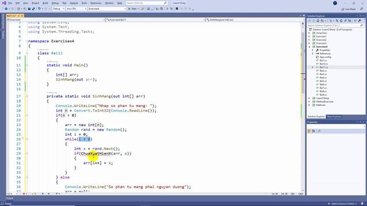Click the Save icon in the toolbar
The width and height of the screenshot is (367, 206).
(29, 9)
